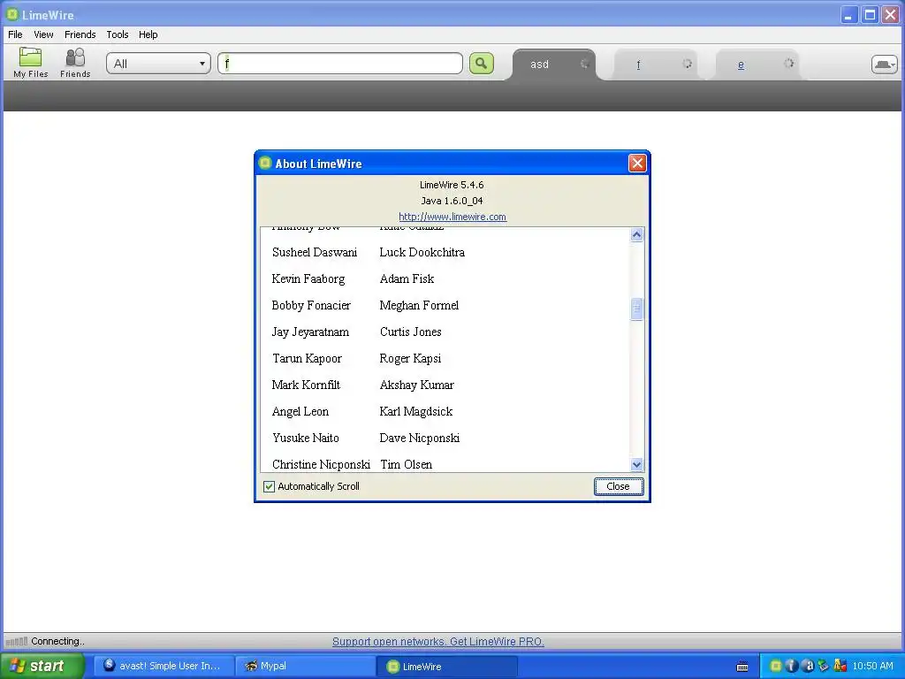The height and width of the screenshot is (679, 905).
Task: Click the Windows start button
Action: (42, 666)
